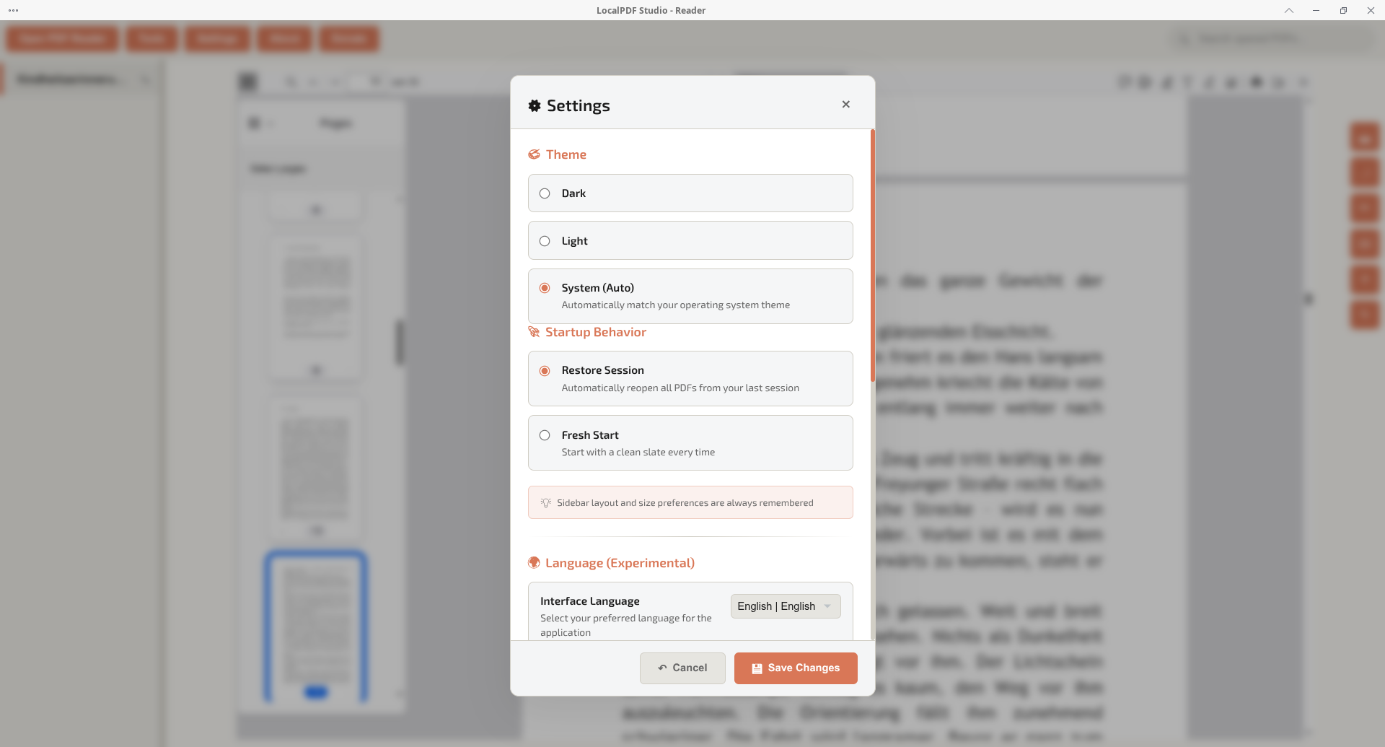The height and width of the screenshot is (747, 1385).
Task: Click the lightbulb icon in sidebar tip
Action: (x=546, y=503)
